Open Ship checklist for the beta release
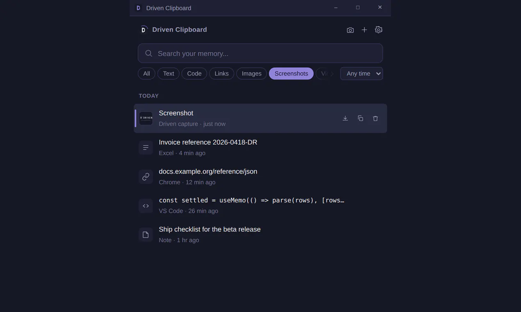This screenshot has height=312, width=521. (x=260, y=235)
